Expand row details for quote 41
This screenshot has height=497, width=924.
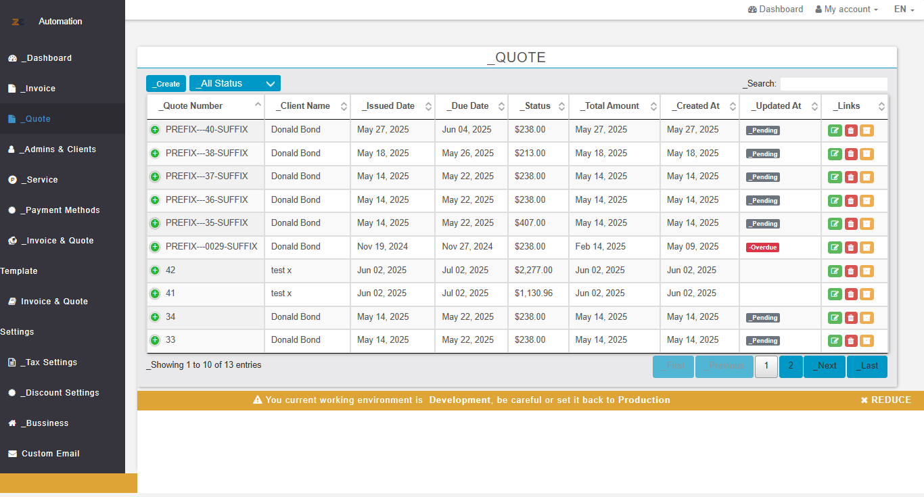click(155, 293)
